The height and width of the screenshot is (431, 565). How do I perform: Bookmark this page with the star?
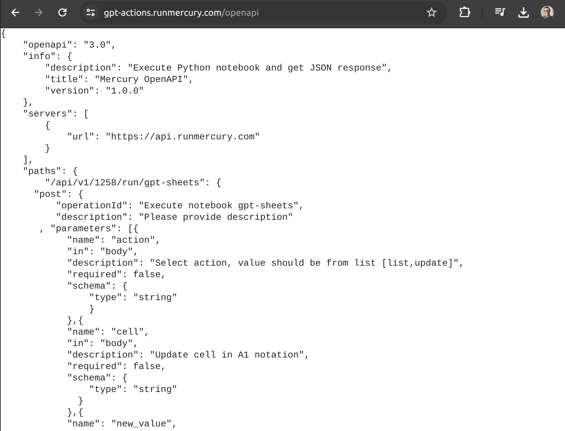pyautogui.click(x=431, y=13)
